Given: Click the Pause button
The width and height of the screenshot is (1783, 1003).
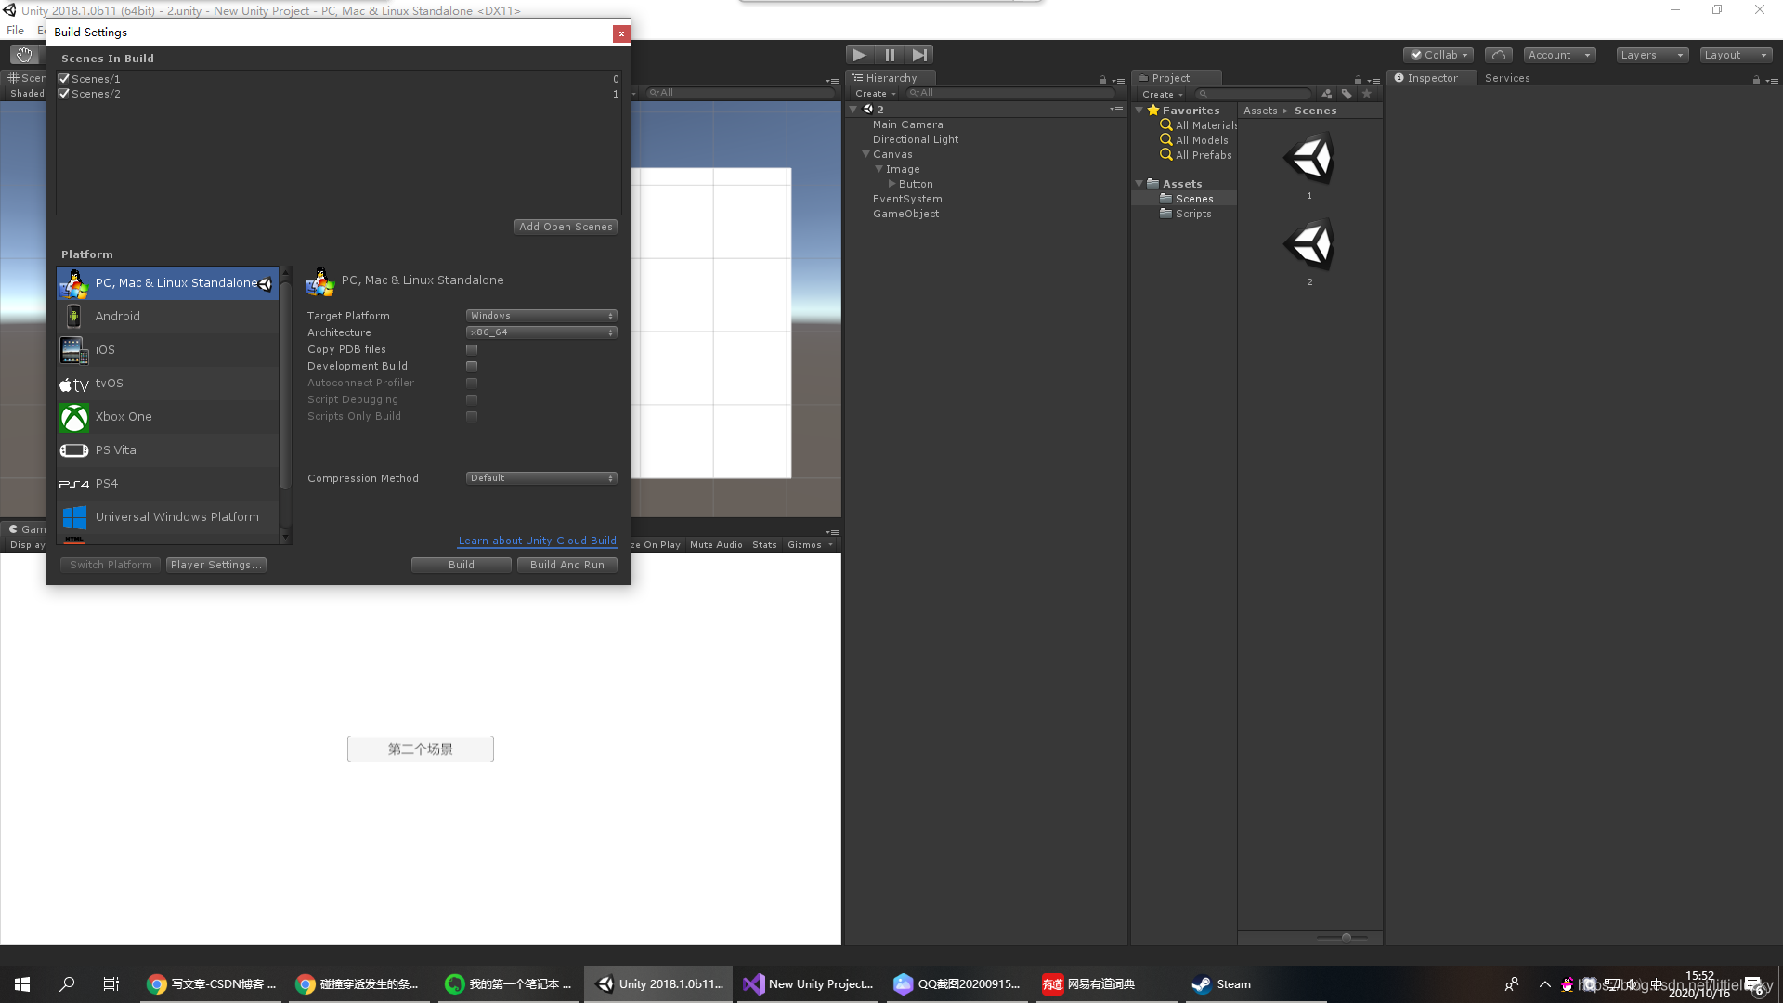Looking at the screenshot, I should [890, 55].
